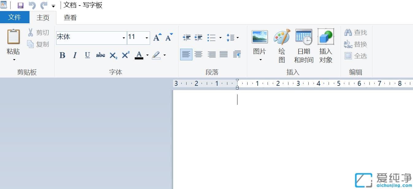This screenshot has height=189, width=413.
Task: Apply superscript formatting
Action: (x=125, y=55)
